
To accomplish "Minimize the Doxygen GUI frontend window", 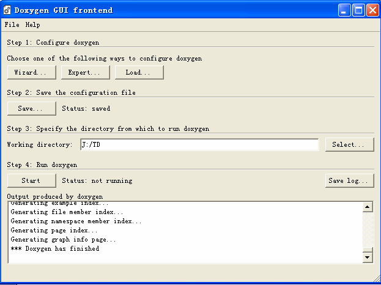I will pyautogui.click(x=344, y=10).
